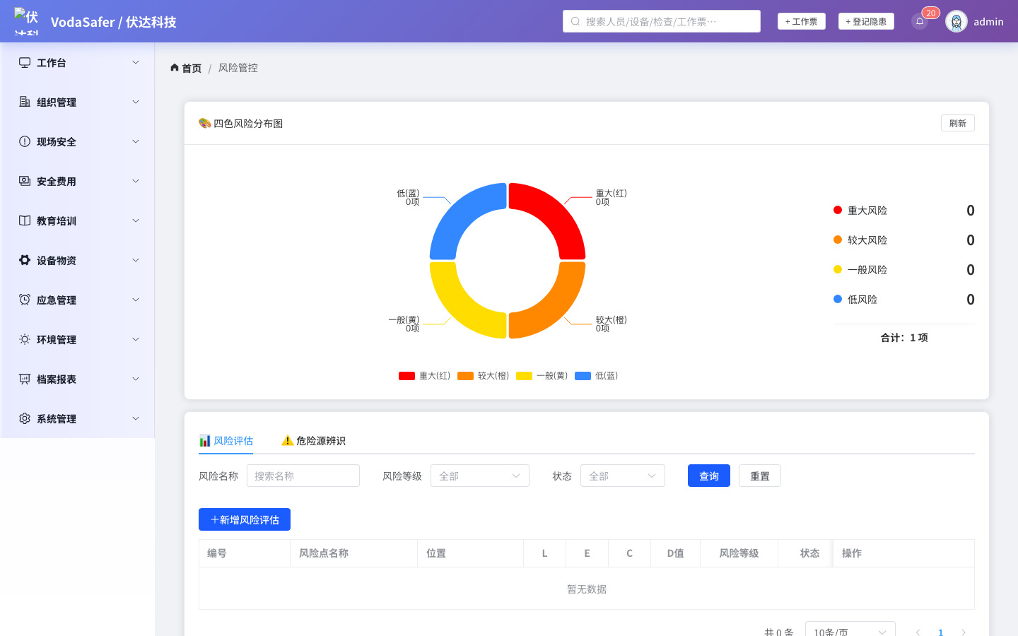The image size is (1018, 636).
Task: Open the 状态 filter dropdown
Action: [623, 476]
